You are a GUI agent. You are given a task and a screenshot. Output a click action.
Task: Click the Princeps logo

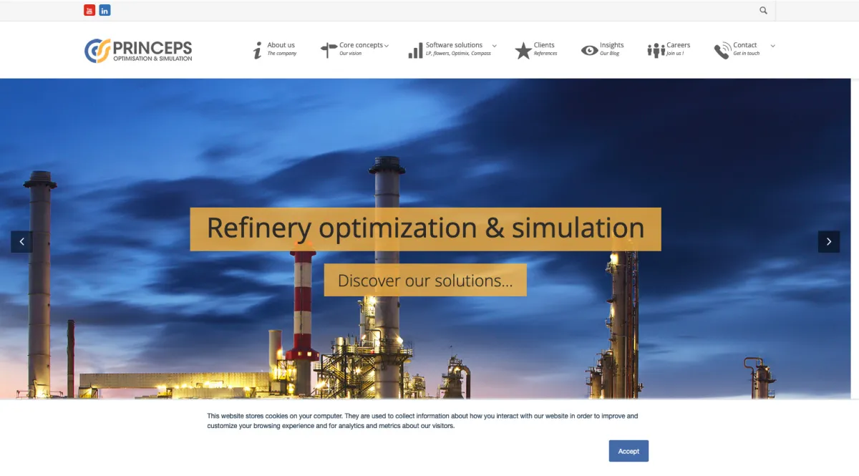pyautogui.click(x=138, y=50)
